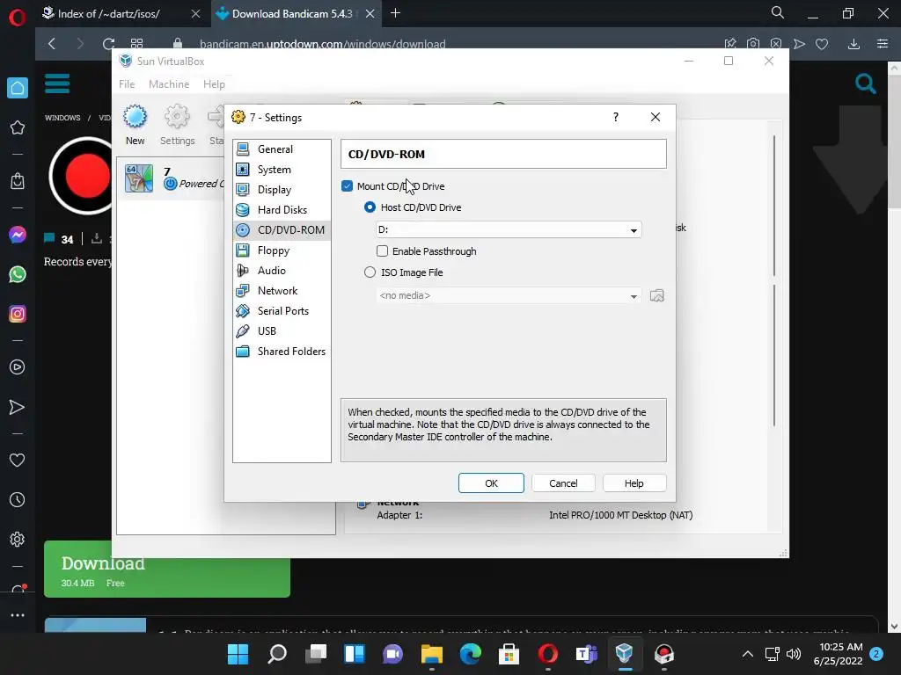Open Microsoft Edge from taskbar

pos(470,654)
